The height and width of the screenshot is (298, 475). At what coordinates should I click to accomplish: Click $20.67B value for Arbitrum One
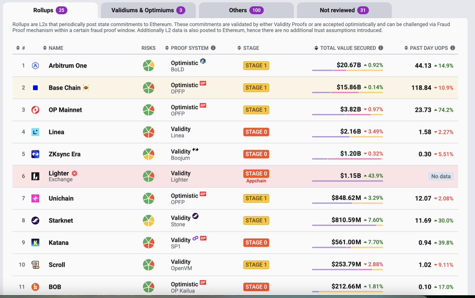[349, 65]
